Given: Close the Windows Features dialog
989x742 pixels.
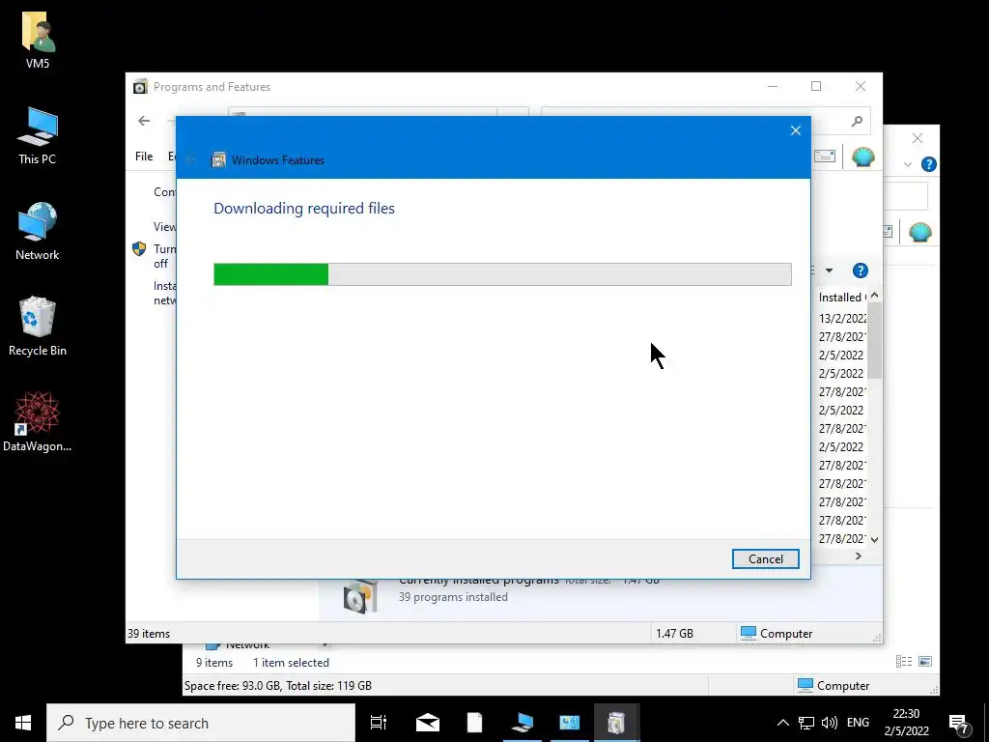Looking at the screenshot, I should point(796,130).
